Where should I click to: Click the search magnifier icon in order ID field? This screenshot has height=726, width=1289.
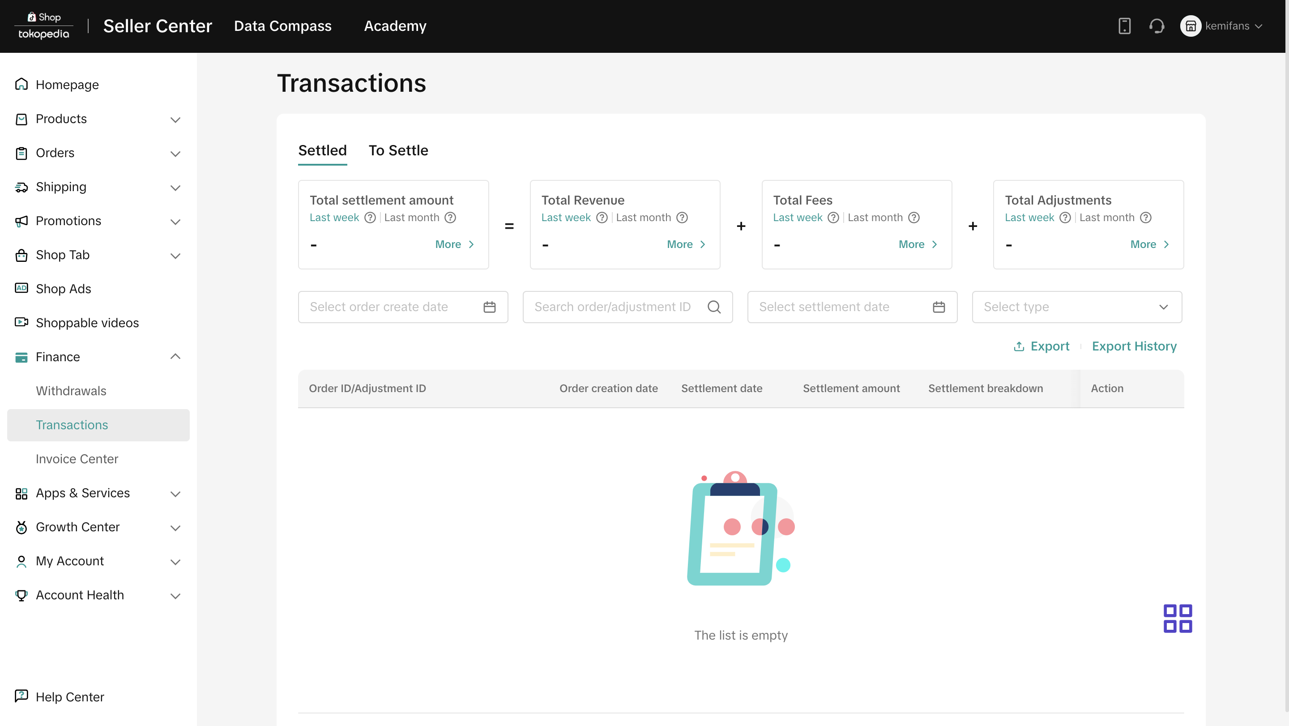coord(714,307)
